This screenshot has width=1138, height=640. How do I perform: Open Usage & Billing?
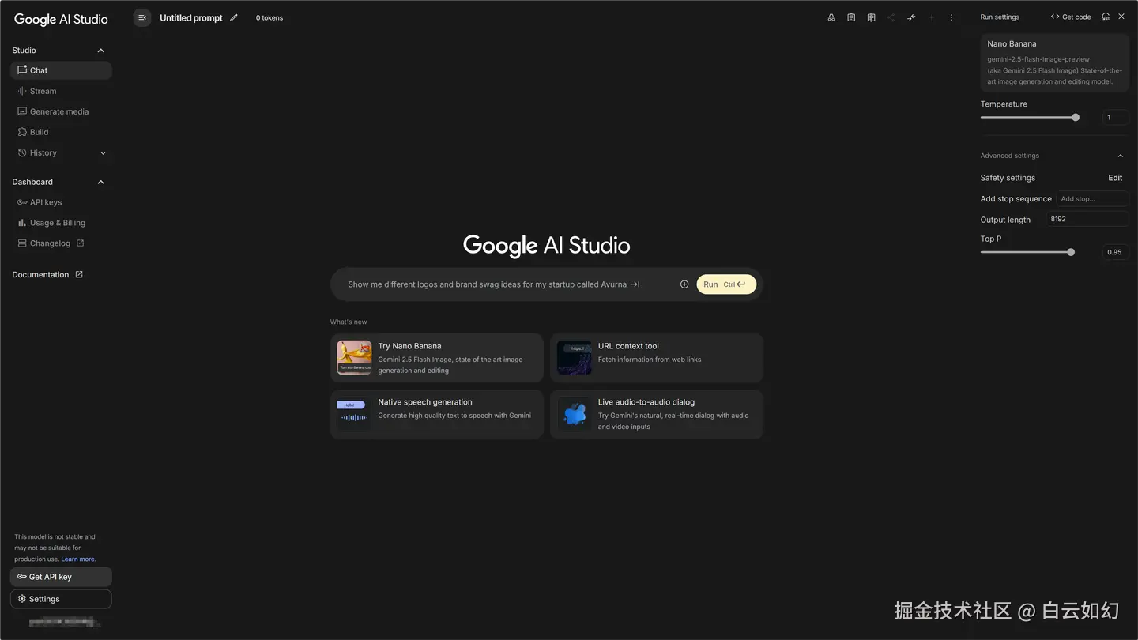[61, 223]
